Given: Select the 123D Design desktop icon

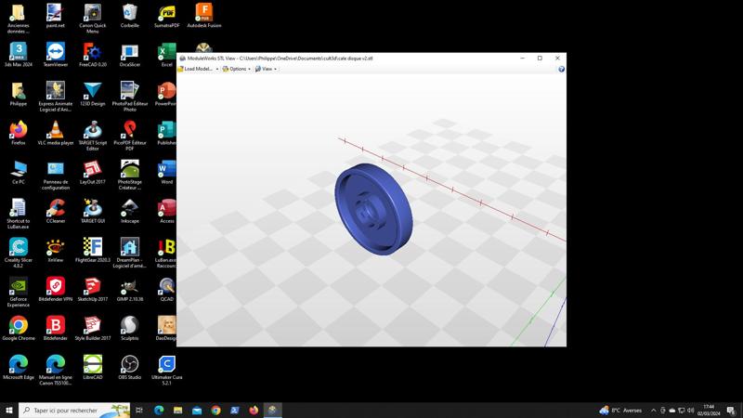Looking at the screenshot, I should point(92,94).
